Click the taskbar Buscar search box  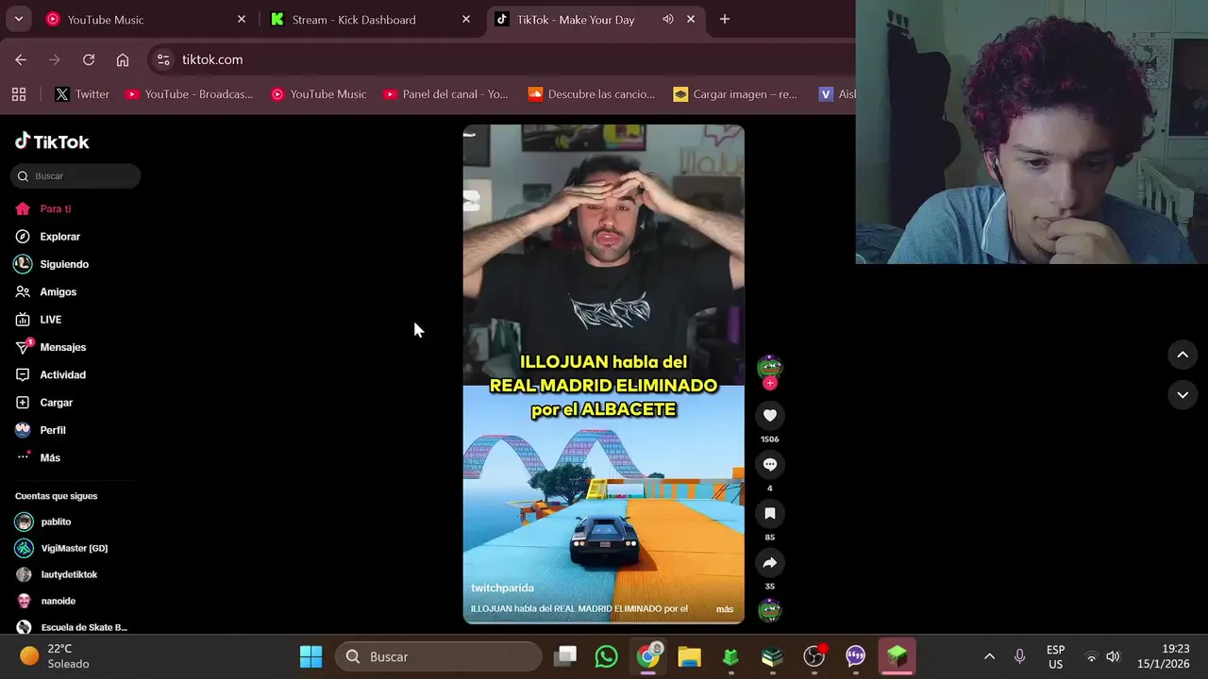(439, 656)
